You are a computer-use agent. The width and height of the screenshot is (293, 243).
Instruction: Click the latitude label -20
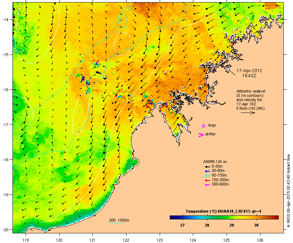6,230
